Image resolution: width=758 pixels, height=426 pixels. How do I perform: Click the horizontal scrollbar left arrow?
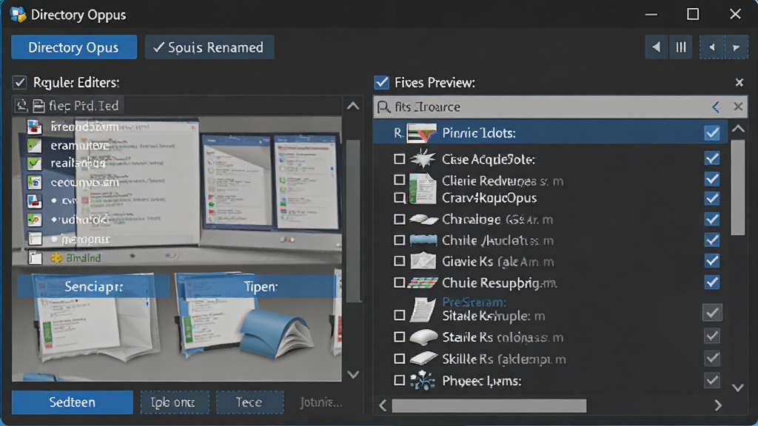383,405
